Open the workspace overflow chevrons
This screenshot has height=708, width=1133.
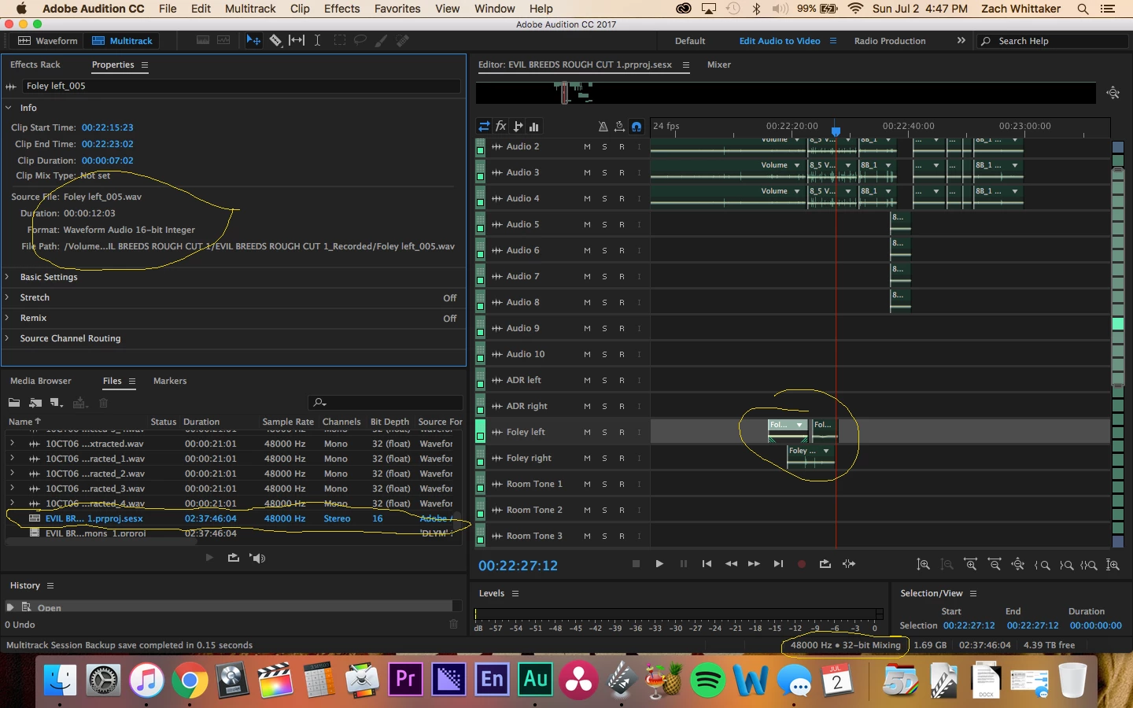point(961,41)
